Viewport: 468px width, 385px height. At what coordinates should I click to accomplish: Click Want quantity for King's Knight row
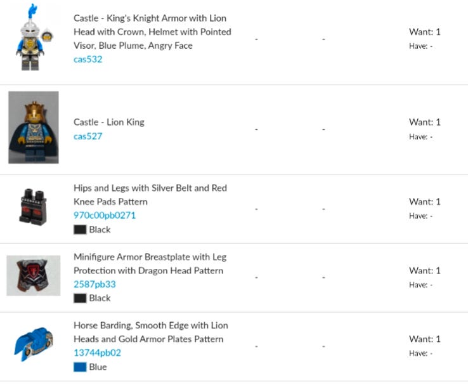point(424,32)
